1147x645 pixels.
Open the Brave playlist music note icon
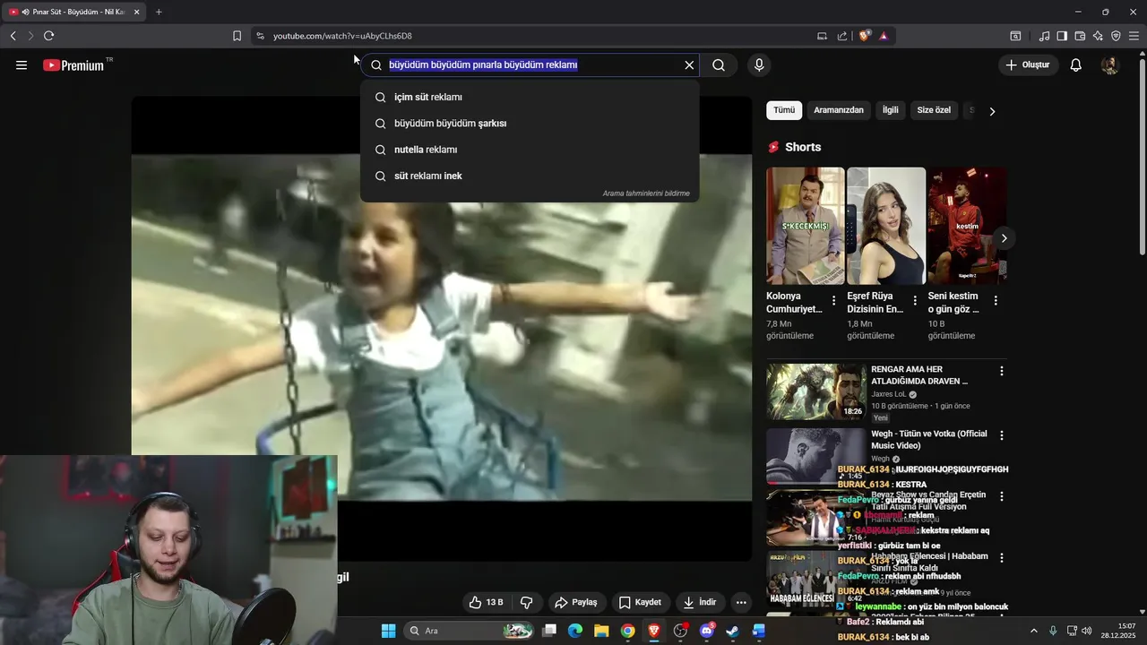click(x=1044, y=36)
